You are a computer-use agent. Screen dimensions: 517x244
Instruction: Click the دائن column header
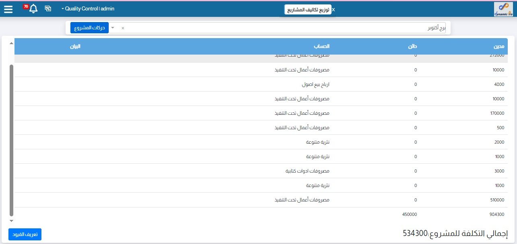(412, 46)
